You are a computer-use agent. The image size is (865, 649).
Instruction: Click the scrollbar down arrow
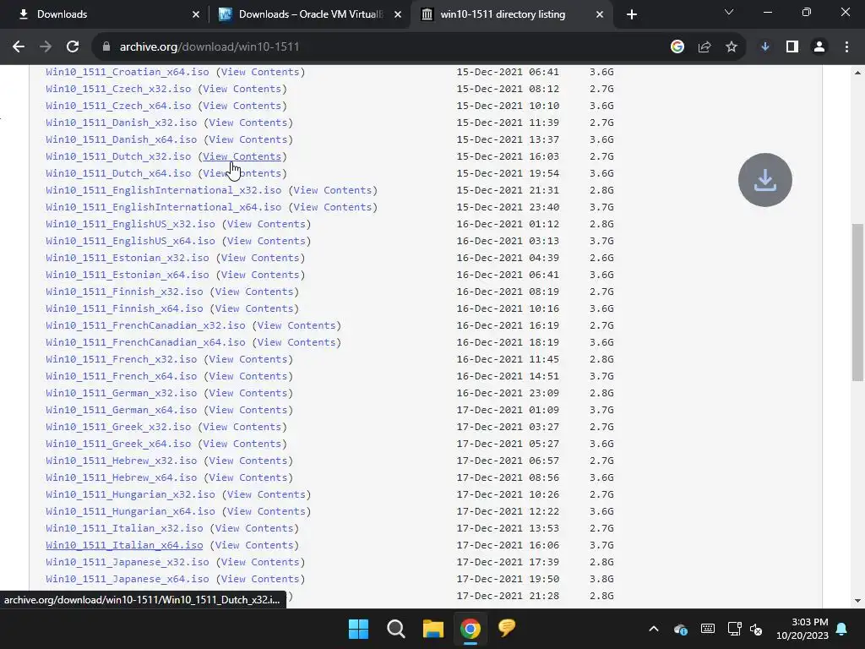click(x=857, y=601)
